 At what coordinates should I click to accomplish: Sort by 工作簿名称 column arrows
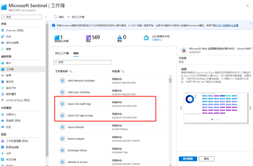click(x=71, y=71)
